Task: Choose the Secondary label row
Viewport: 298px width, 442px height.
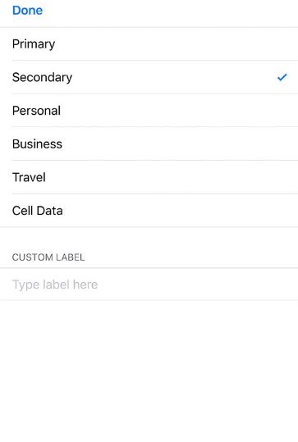Action: coord(149,77)
